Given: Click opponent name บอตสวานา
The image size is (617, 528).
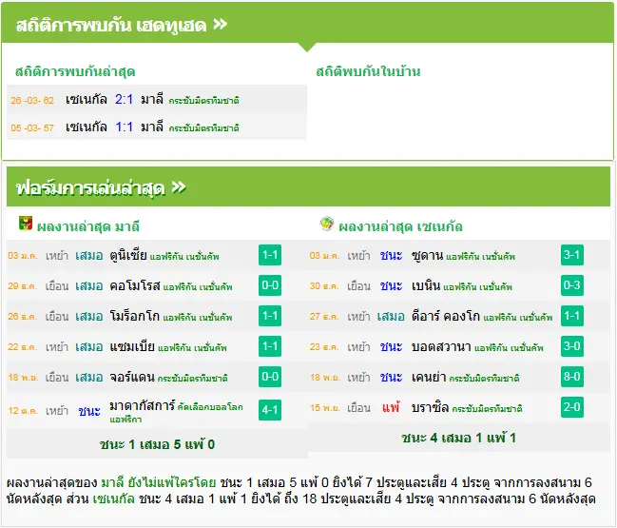Looking at the screenshot, I should (x=441, y=346).
